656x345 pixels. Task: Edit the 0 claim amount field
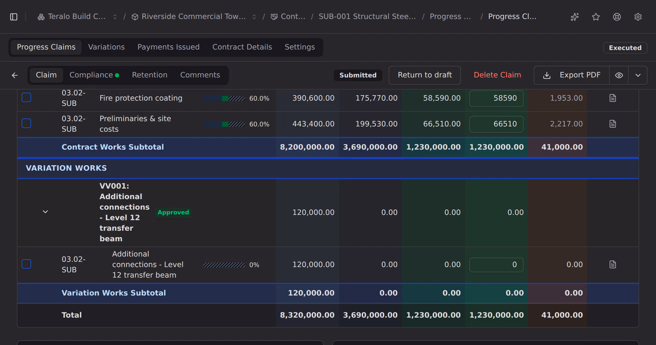[x=496, y=265]
